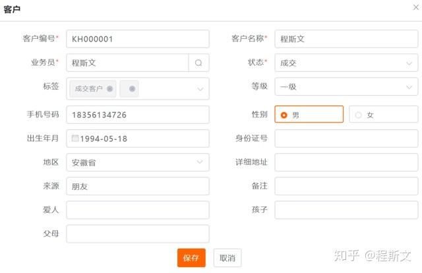This screenshot has height=273, width=422.
Task: Click the 手机号码 input field
Action: [x=138, y=115]
